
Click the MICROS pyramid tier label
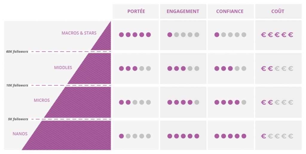tap(42, 100)
